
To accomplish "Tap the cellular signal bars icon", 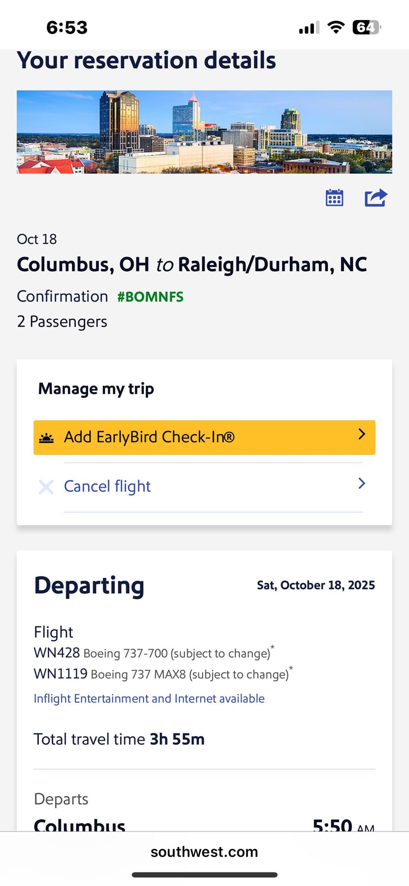I will click(x=309, y=28).
